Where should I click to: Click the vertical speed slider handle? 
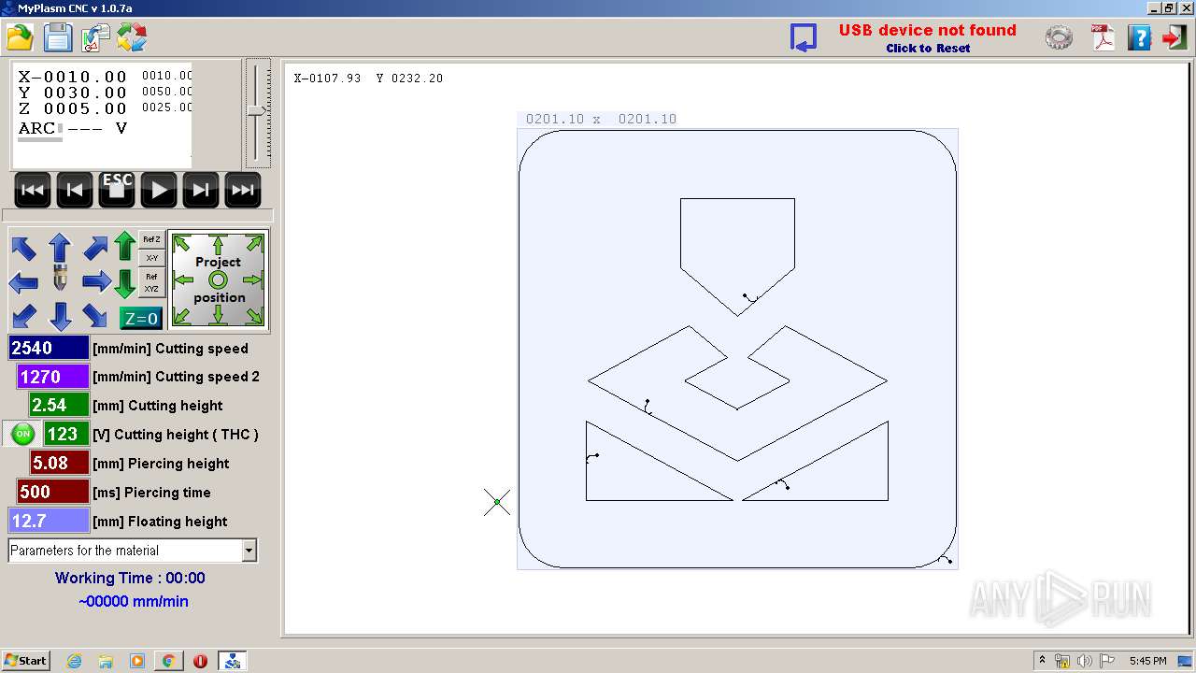tap(257, 110)
